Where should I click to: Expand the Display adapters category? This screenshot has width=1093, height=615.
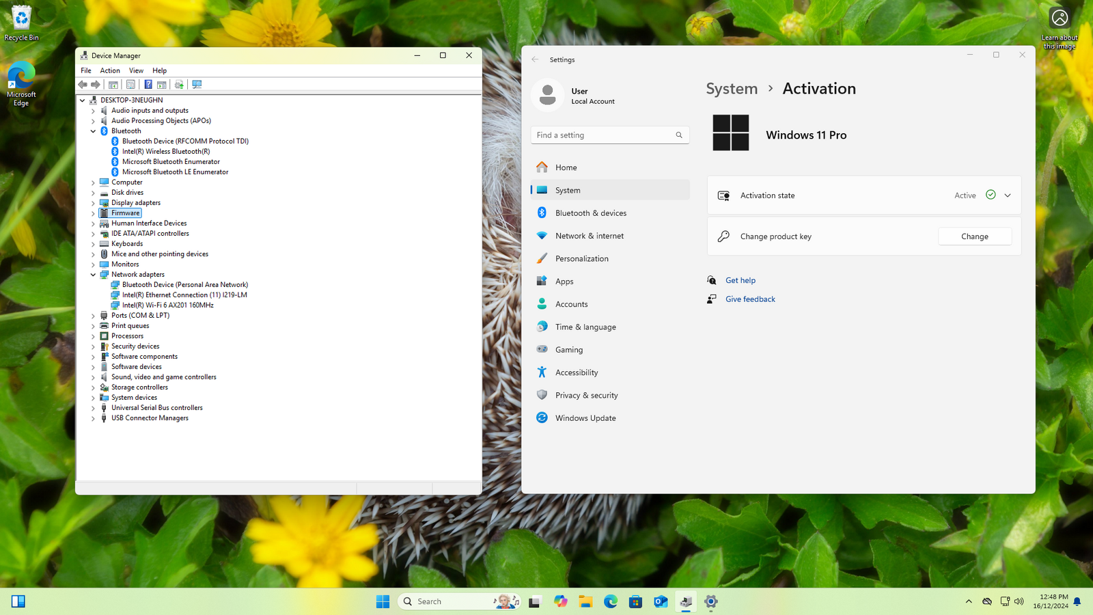(93, 203)
